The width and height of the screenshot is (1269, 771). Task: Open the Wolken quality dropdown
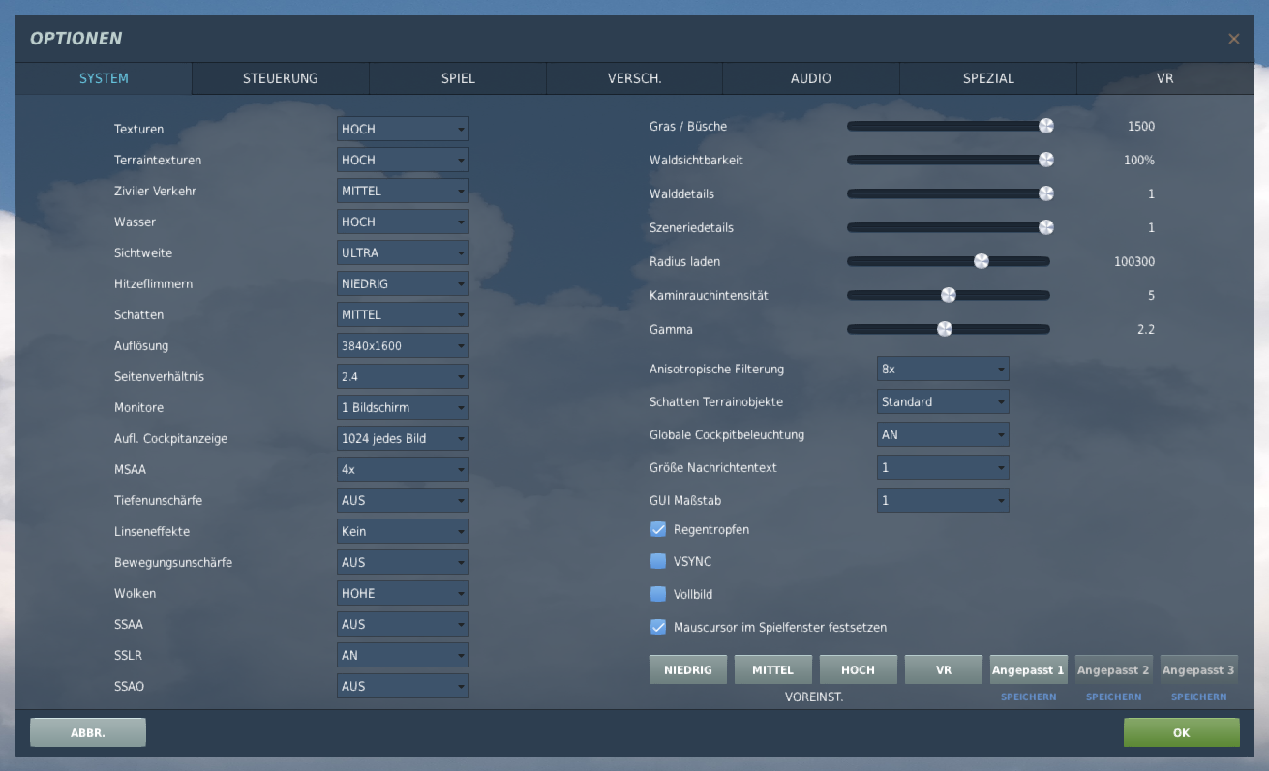[403, 593]
